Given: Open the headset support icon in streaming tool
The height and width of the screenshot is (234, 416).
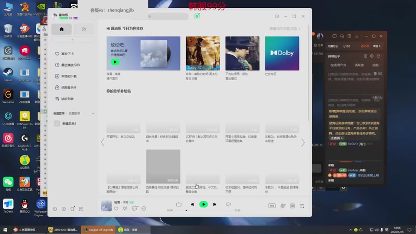Looking at the screenshot, I should tap(342, 36).
